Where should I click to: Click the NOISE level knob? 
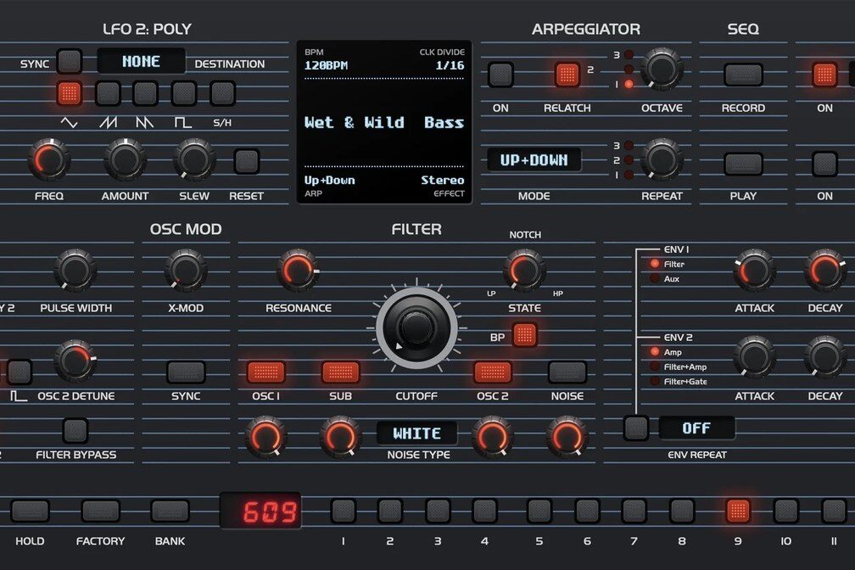point(567,436)
